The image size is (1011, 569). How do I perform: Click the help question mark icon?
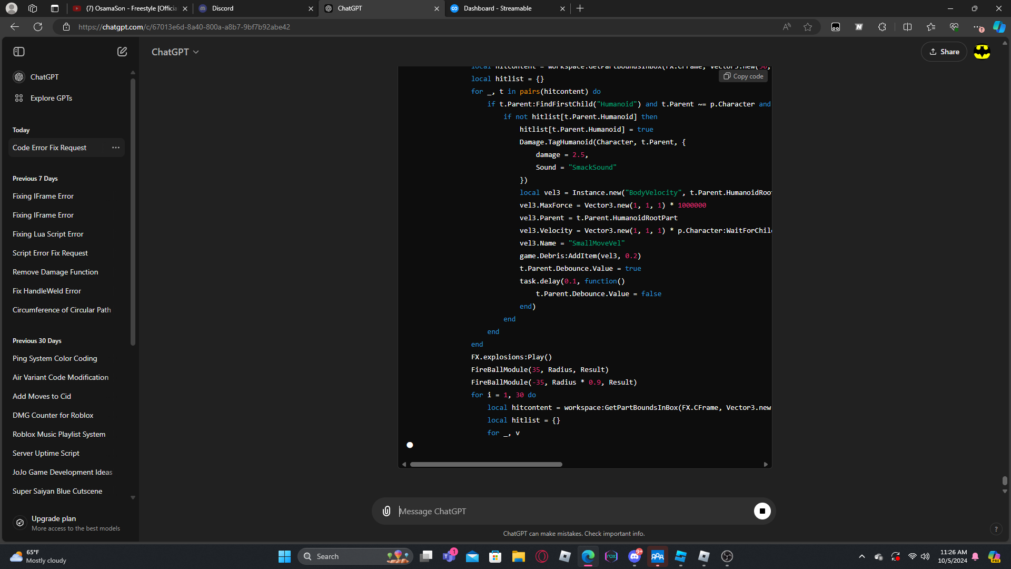tap(996, 529)
